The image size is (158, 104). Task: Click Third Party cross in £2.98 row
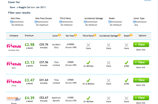[x=88, y=45]
